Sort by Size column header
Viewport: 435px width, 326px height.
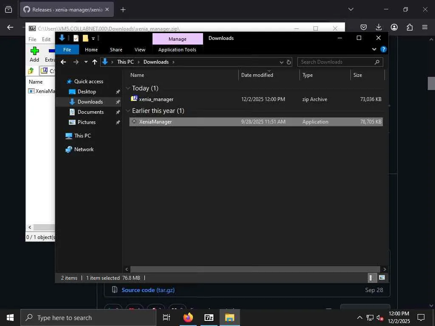[367, 75]
